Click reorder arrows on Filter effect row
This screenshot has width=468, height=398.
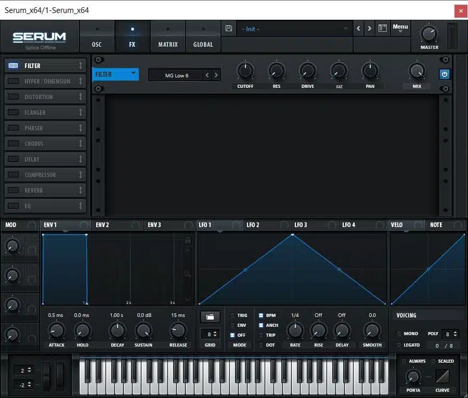[81, 65]
